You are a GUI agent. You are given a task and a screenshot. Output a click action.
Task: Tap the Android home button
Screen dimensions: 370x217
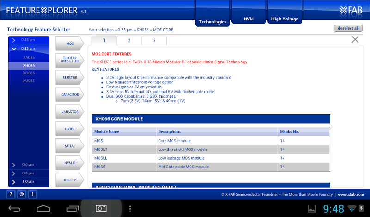(x=43, y=209)
